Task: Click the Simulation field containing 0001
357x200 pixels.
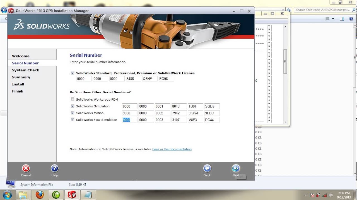Action: tap(163, 106)
